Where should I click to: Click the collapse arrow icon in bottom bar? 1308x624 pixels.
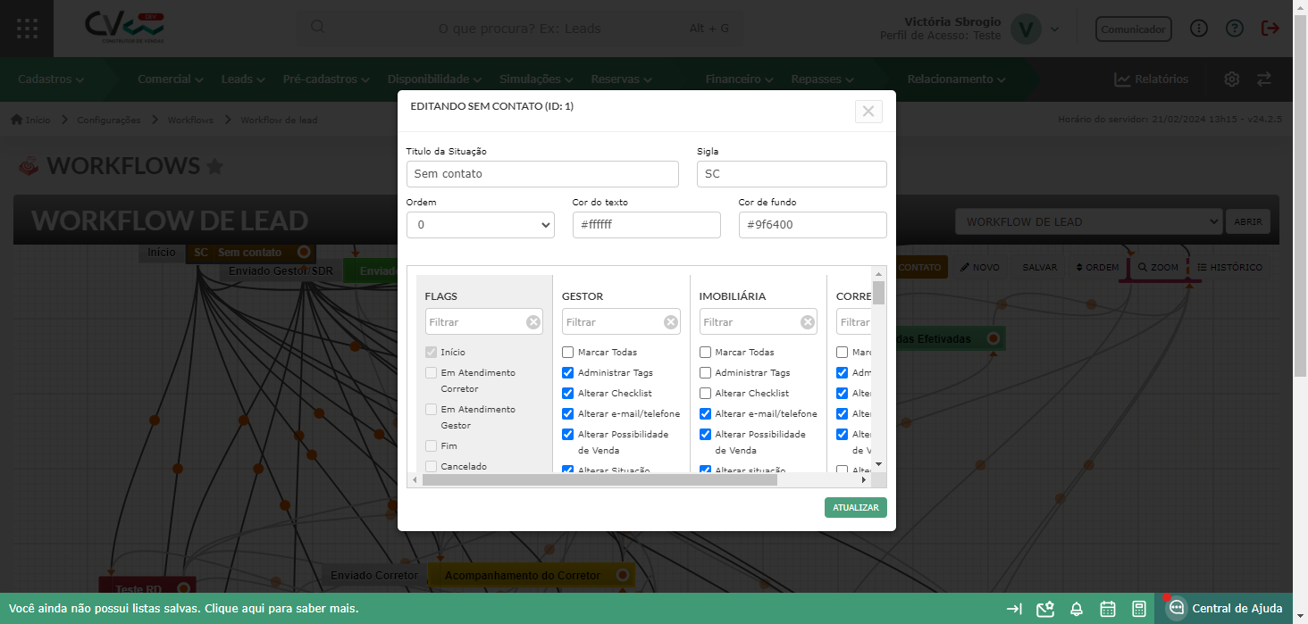(x=1014, y=609)
